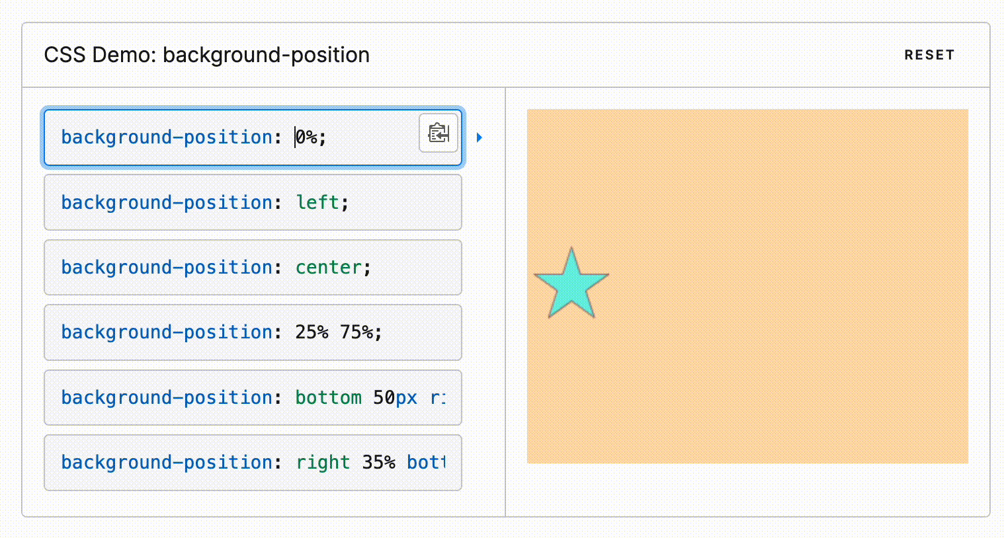Activate the "right 35%" background-position example
Screen dimensions: 1004x538
(253, 463)
